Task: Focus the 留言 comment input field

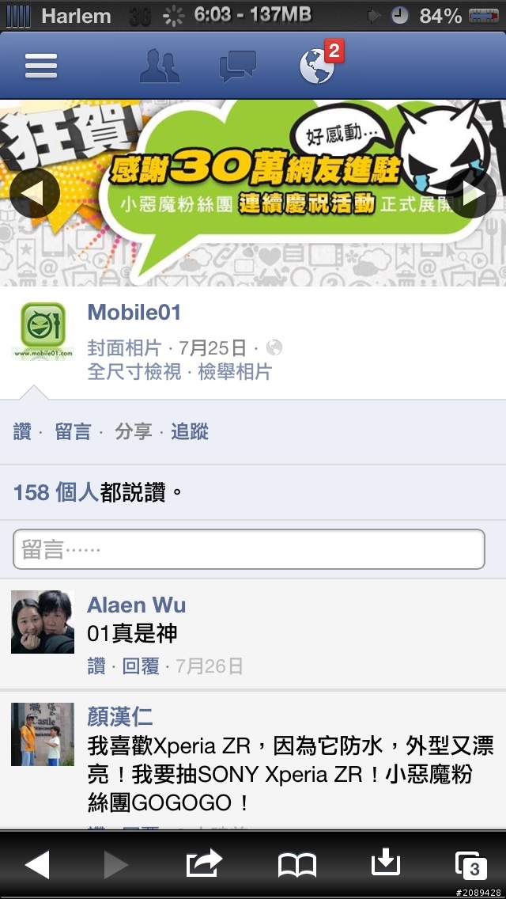Action: [x=249, y=549]
